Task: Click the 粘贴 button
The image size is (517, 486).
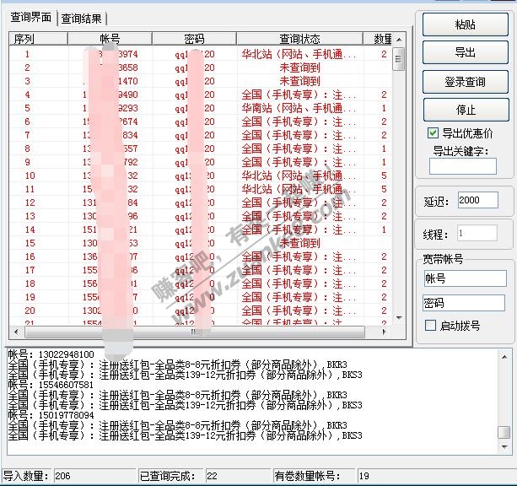Action: [x=466, y=24]
